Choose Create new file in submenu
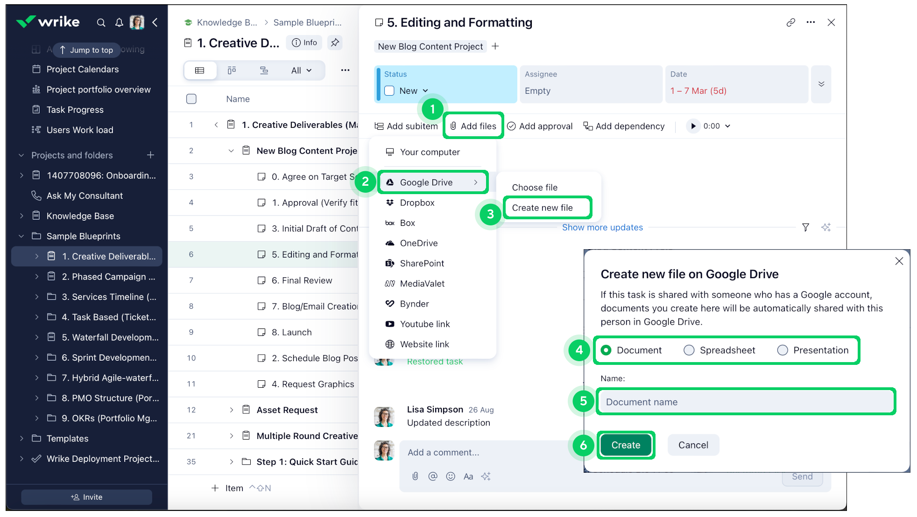This screenshot has width=917, height=517. pos(542,208)
